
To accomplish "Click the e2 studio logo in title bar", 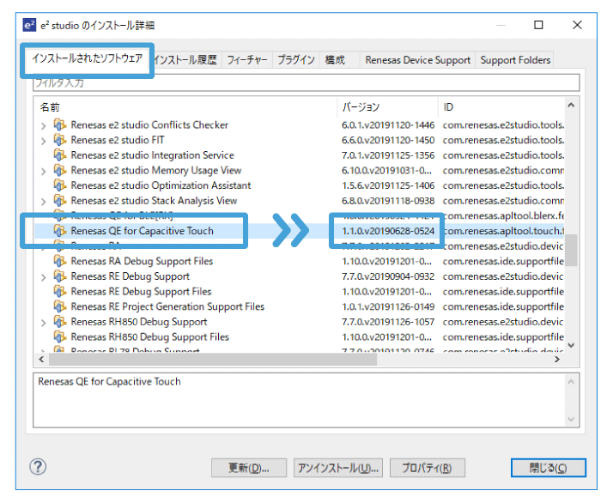I will 29,25.
